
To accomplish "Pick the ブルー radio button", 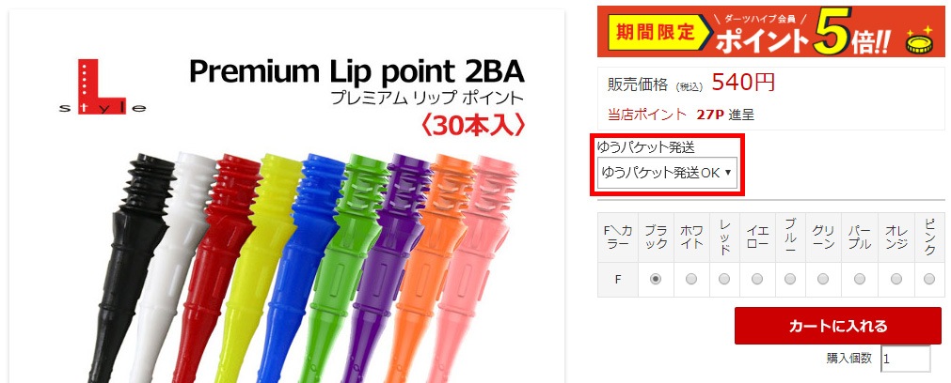I will click(790, 279).
